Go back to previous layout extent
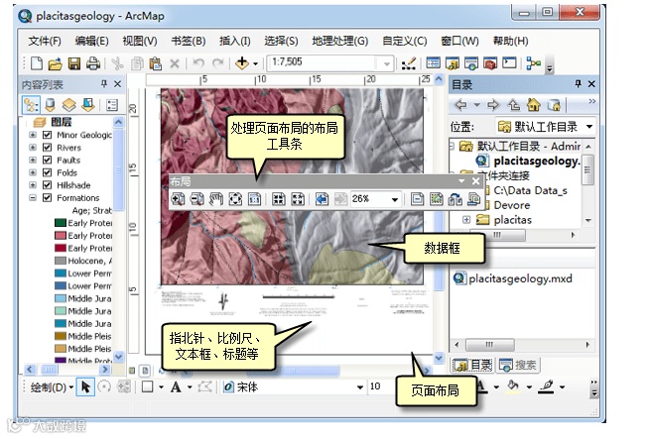Screen dimensions: 651x439 [x=322, y=199]
